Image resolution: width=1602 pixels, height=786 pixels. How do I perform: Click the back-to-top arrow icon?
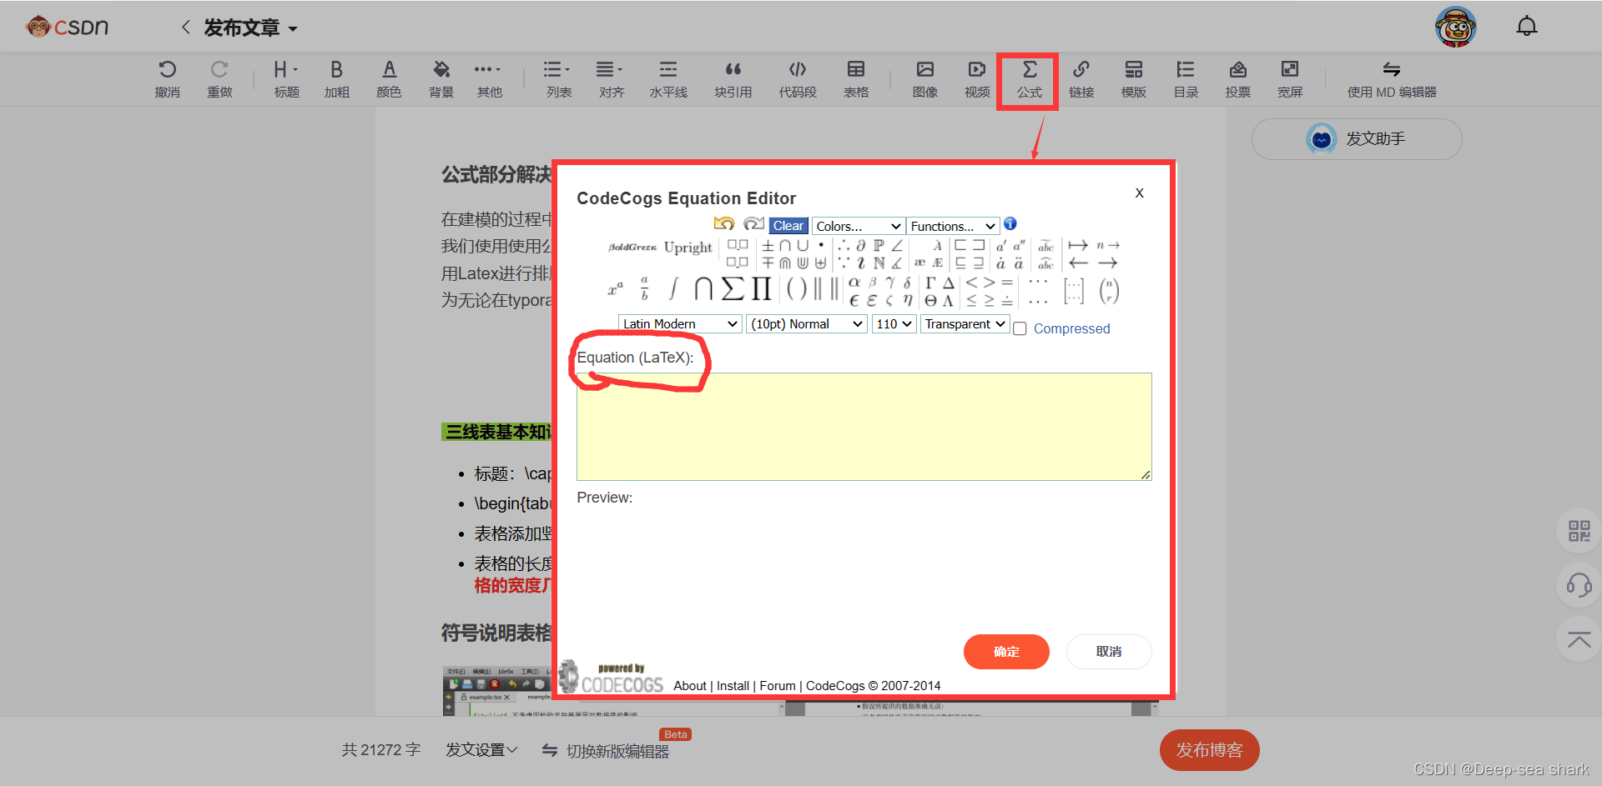(x=1579, y=640)
